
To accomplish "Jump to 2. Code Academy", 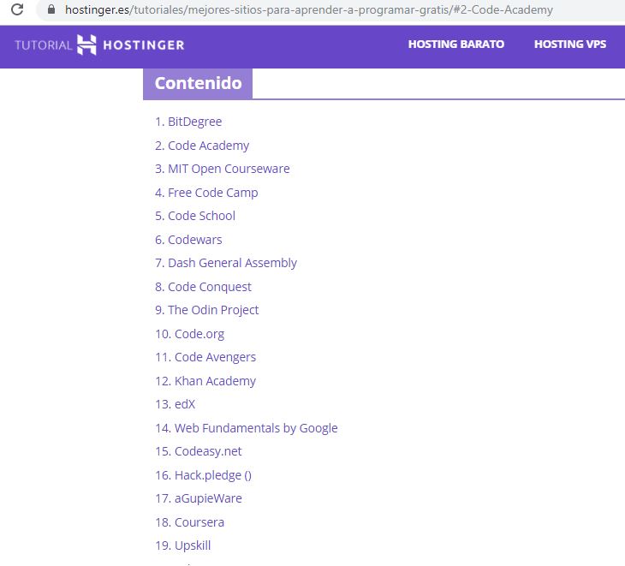I will [202, 146].
